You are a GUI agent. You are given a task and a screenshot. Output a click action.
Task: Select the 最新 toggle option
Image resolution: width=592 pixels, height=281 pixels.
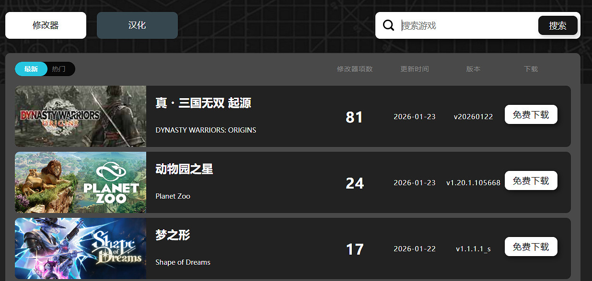31,69
